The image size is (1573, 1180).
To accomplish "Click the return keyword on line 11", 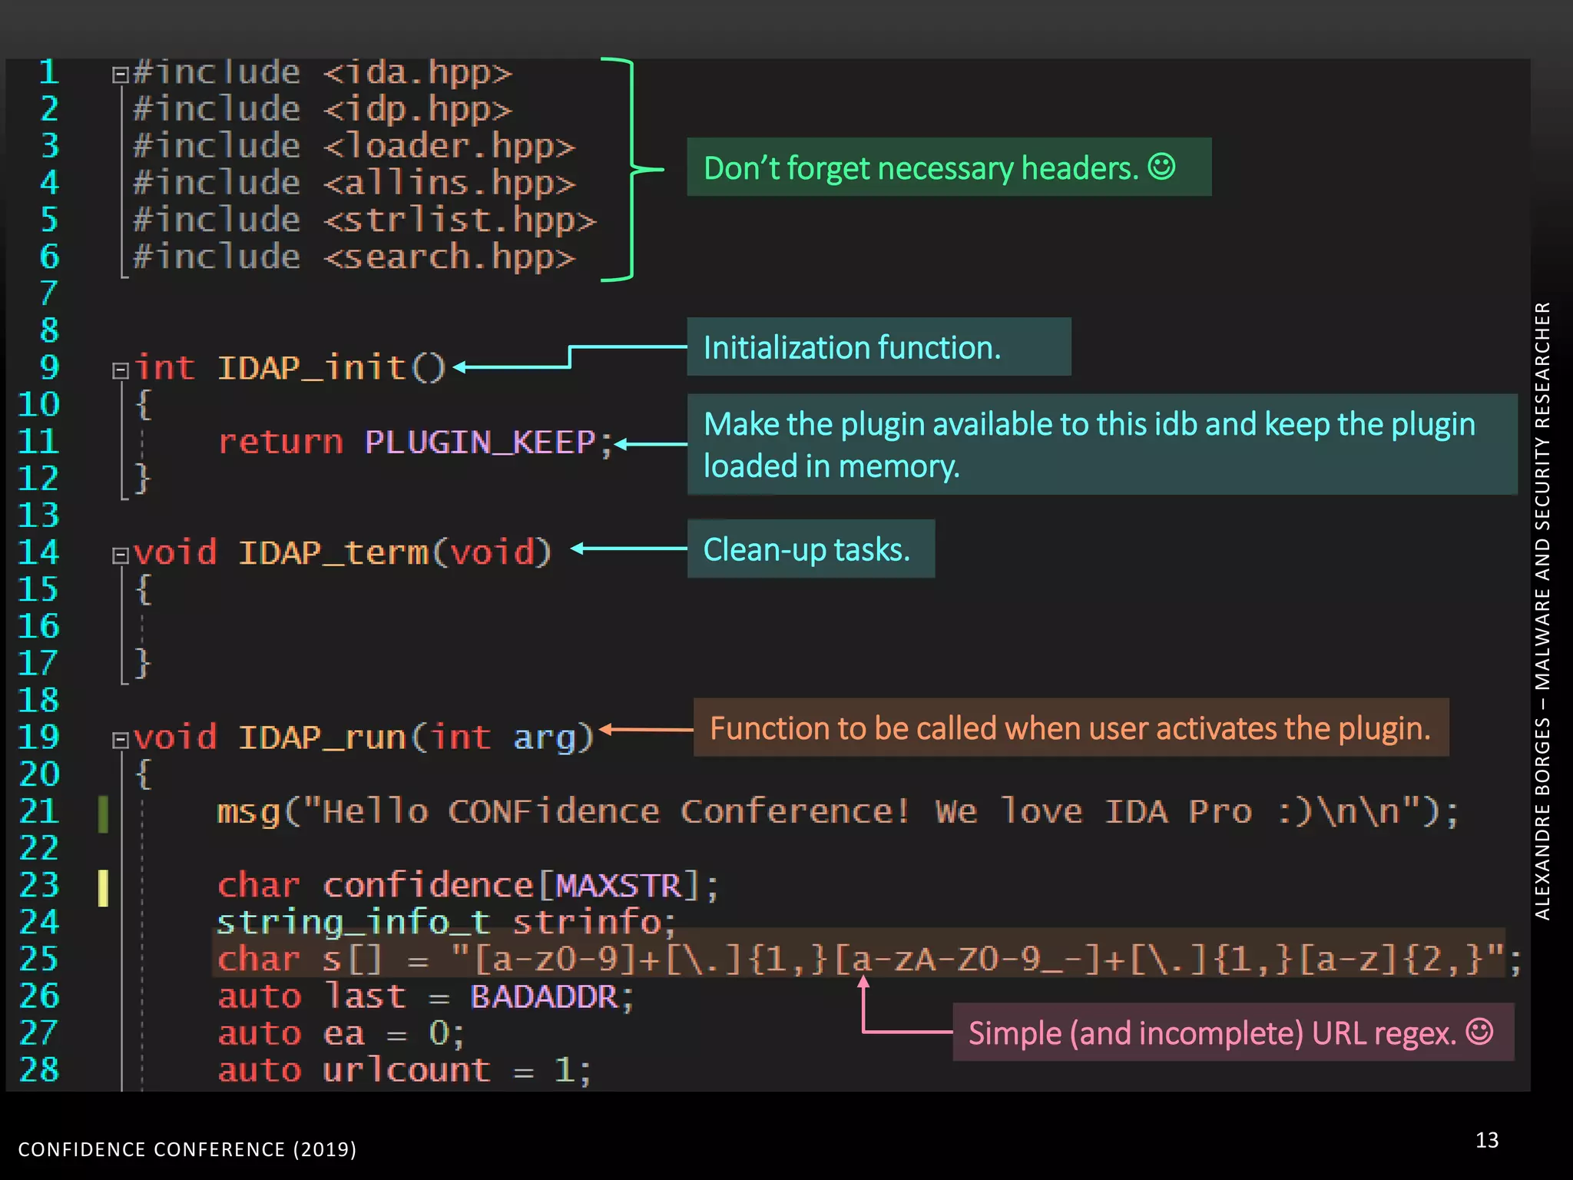I will 280,442.
